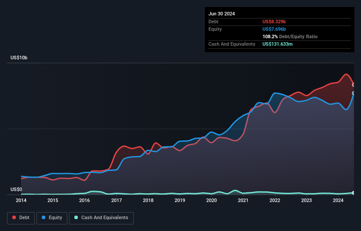Click the US$7.696b equity value
Screen dimensions: 361x231
(x=274, y=29)
